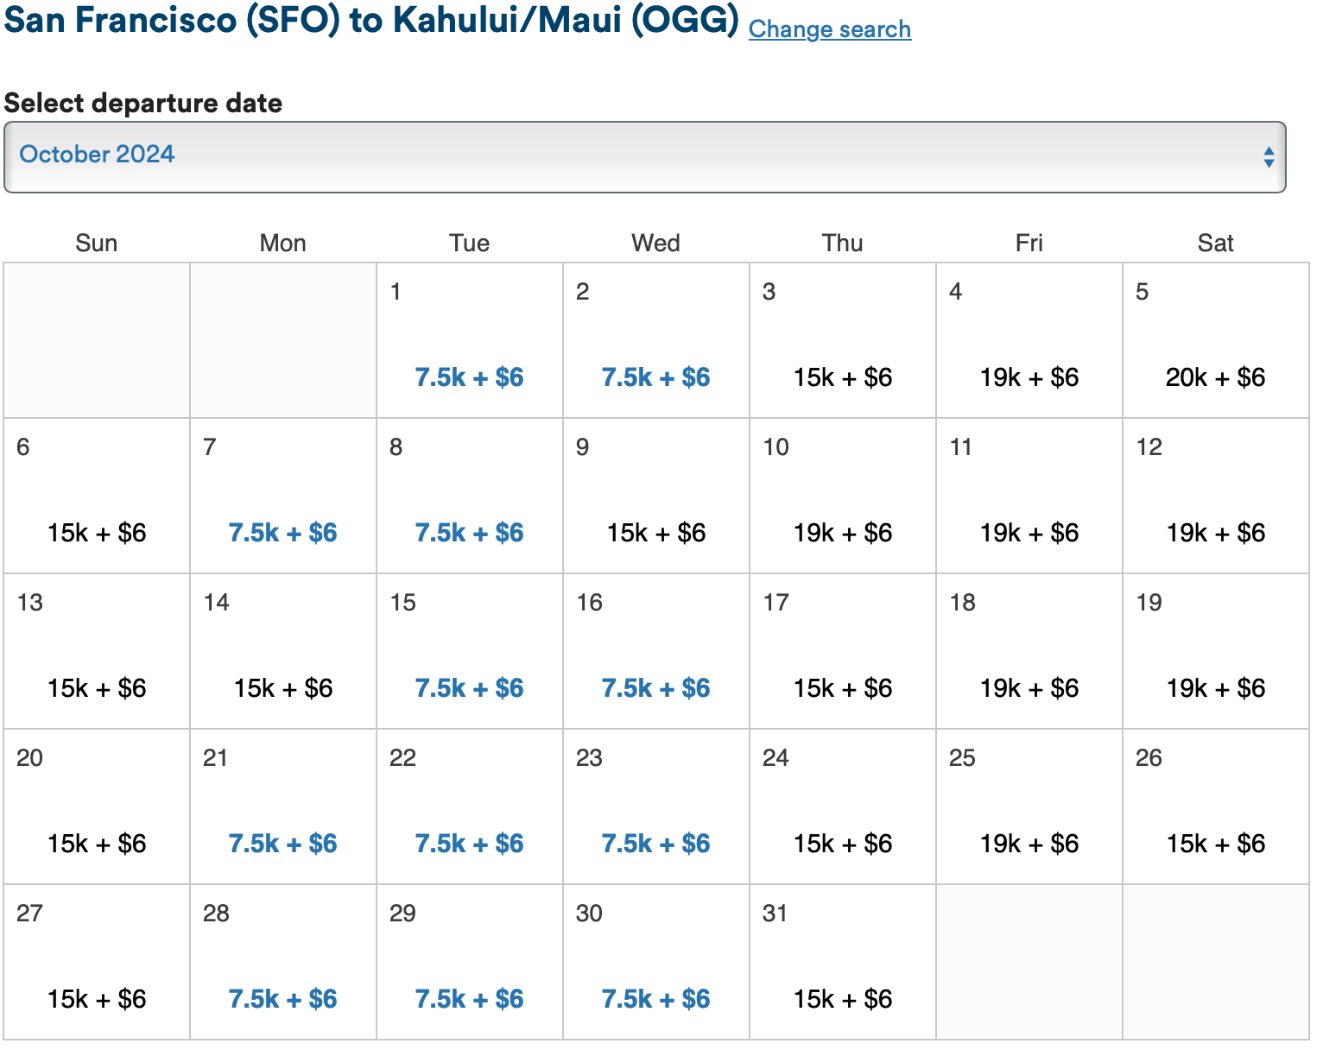Select October 31 at 15k + $6
Screen dimensions: 1323x1050
pyautogui.click(x=842, y=999)
